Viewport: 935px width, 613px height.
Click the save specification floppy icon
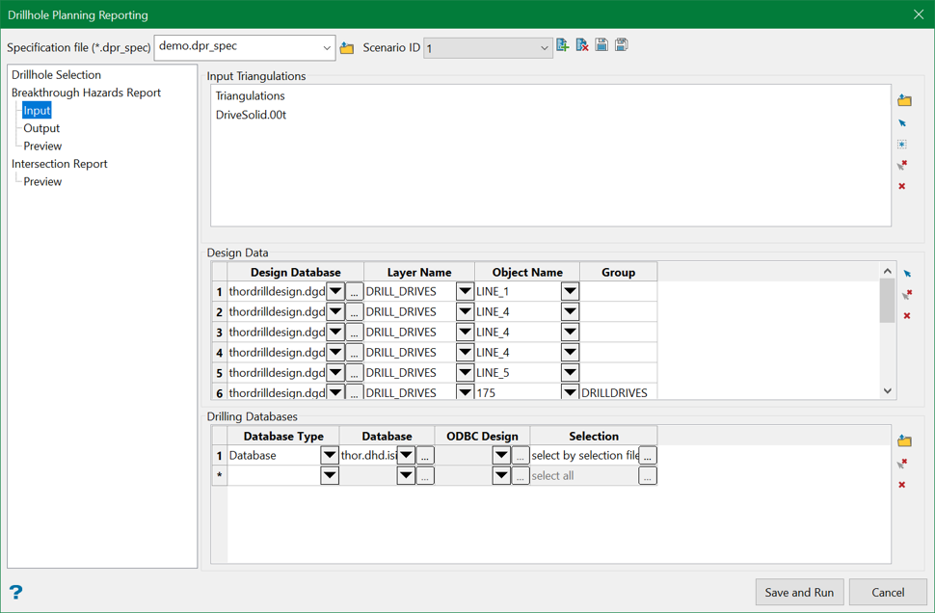tap(601, 45)
